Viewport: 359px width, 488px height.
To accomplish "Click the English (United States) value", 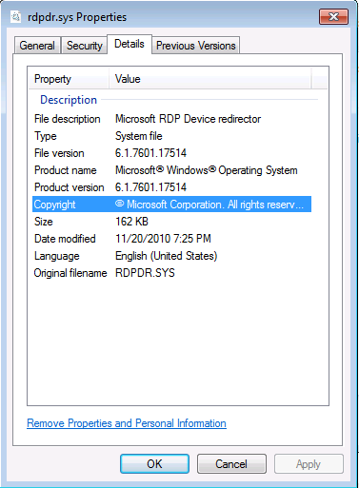I will point(166,256).
